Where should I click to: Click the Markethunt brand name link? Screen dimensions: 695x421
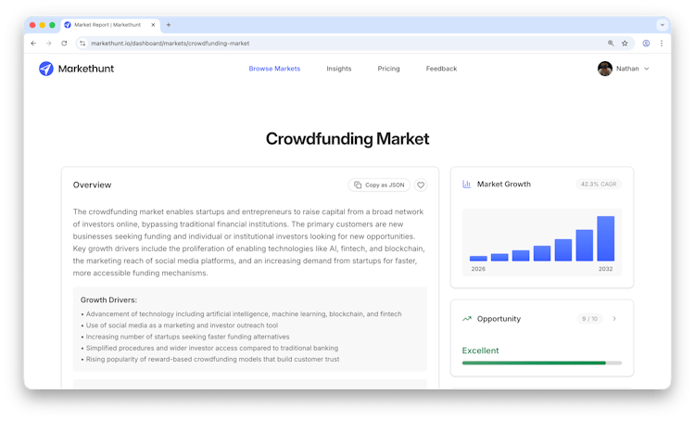[x=86, y=69]
